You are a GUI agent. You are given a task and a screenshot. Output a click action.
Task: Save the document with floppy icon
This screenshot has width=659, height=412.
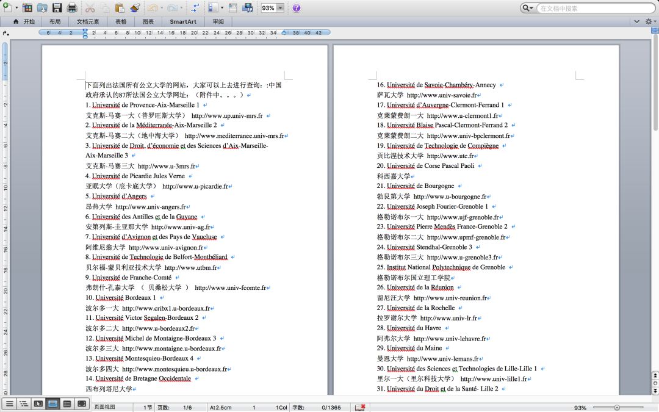tap(57, 7)
